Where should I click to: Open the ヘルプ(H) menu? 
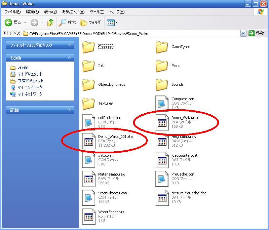pyautogui.click(x=117, y=12)
